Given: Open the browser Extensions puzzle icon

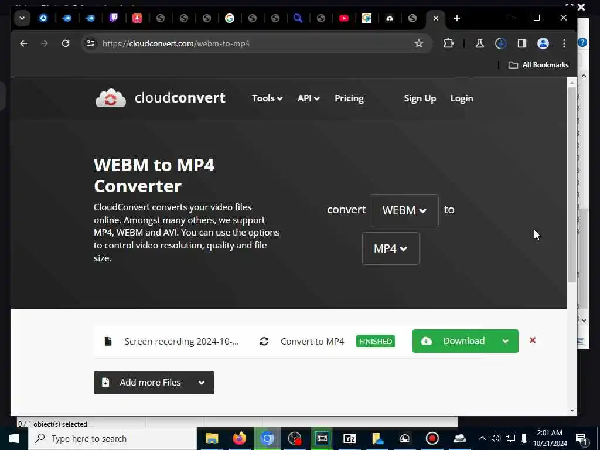Looking at the screenshot, I should (448, 43).
